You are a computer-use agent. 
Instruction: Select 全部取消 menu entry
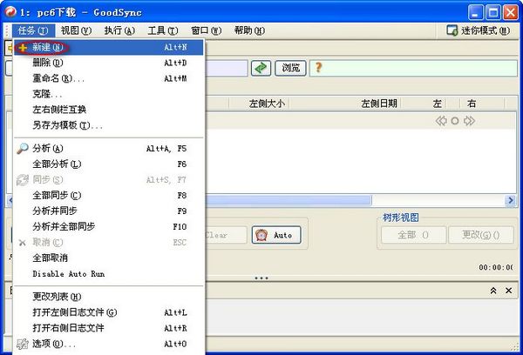tap(108, 258)
